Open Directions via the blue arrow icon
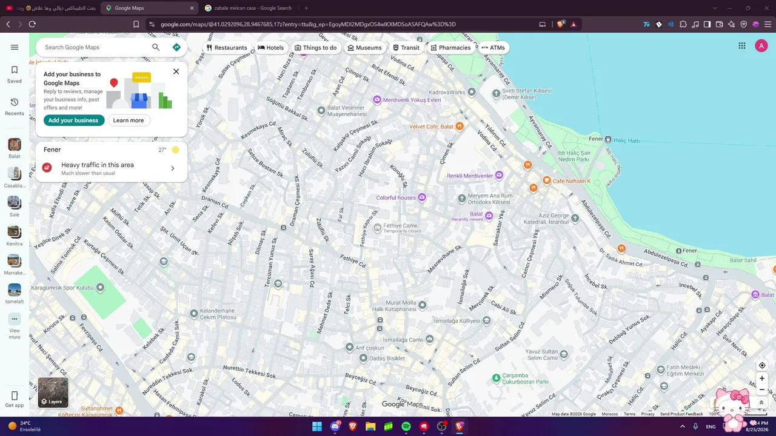The width and height of the screenshot is (776, 436). [176, 47]
